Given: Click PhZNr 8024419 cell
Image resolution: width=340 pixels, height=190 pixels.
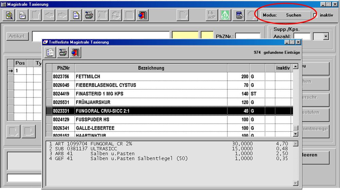Looking at the screenshot, I should click(63, 94).
